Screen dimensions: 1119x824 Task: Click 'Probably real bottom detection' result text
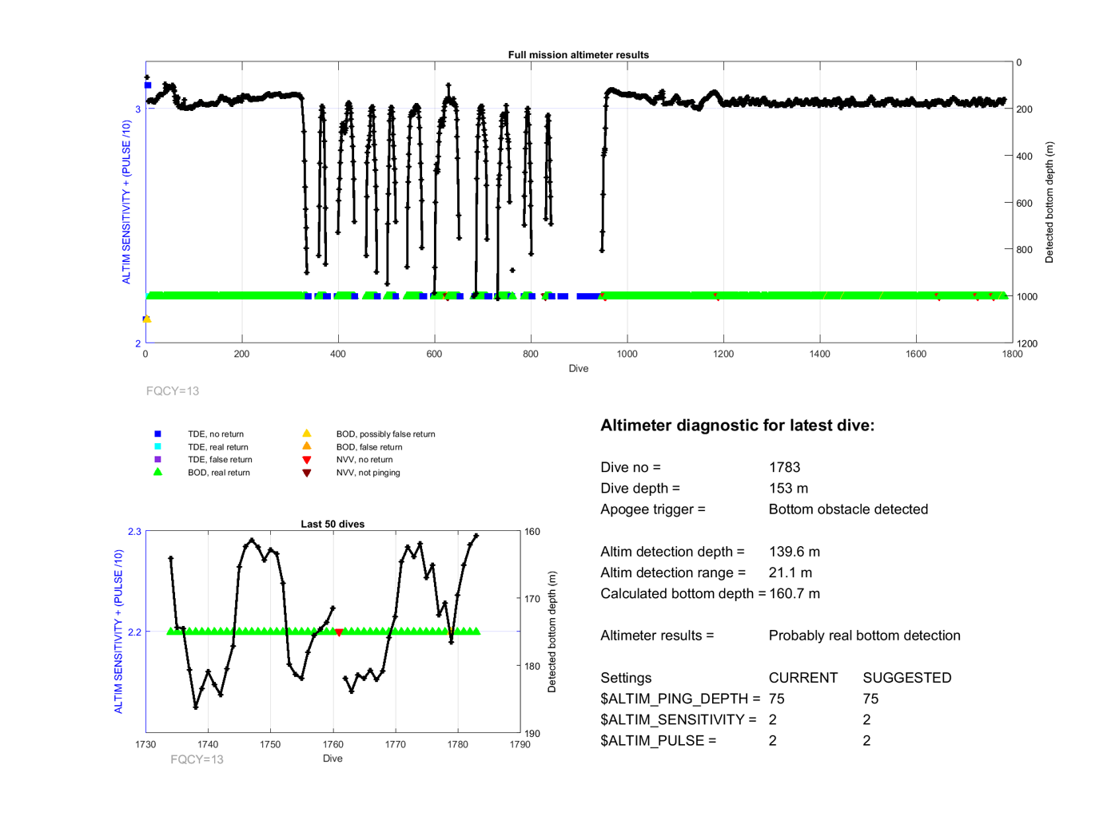(864, 636)
